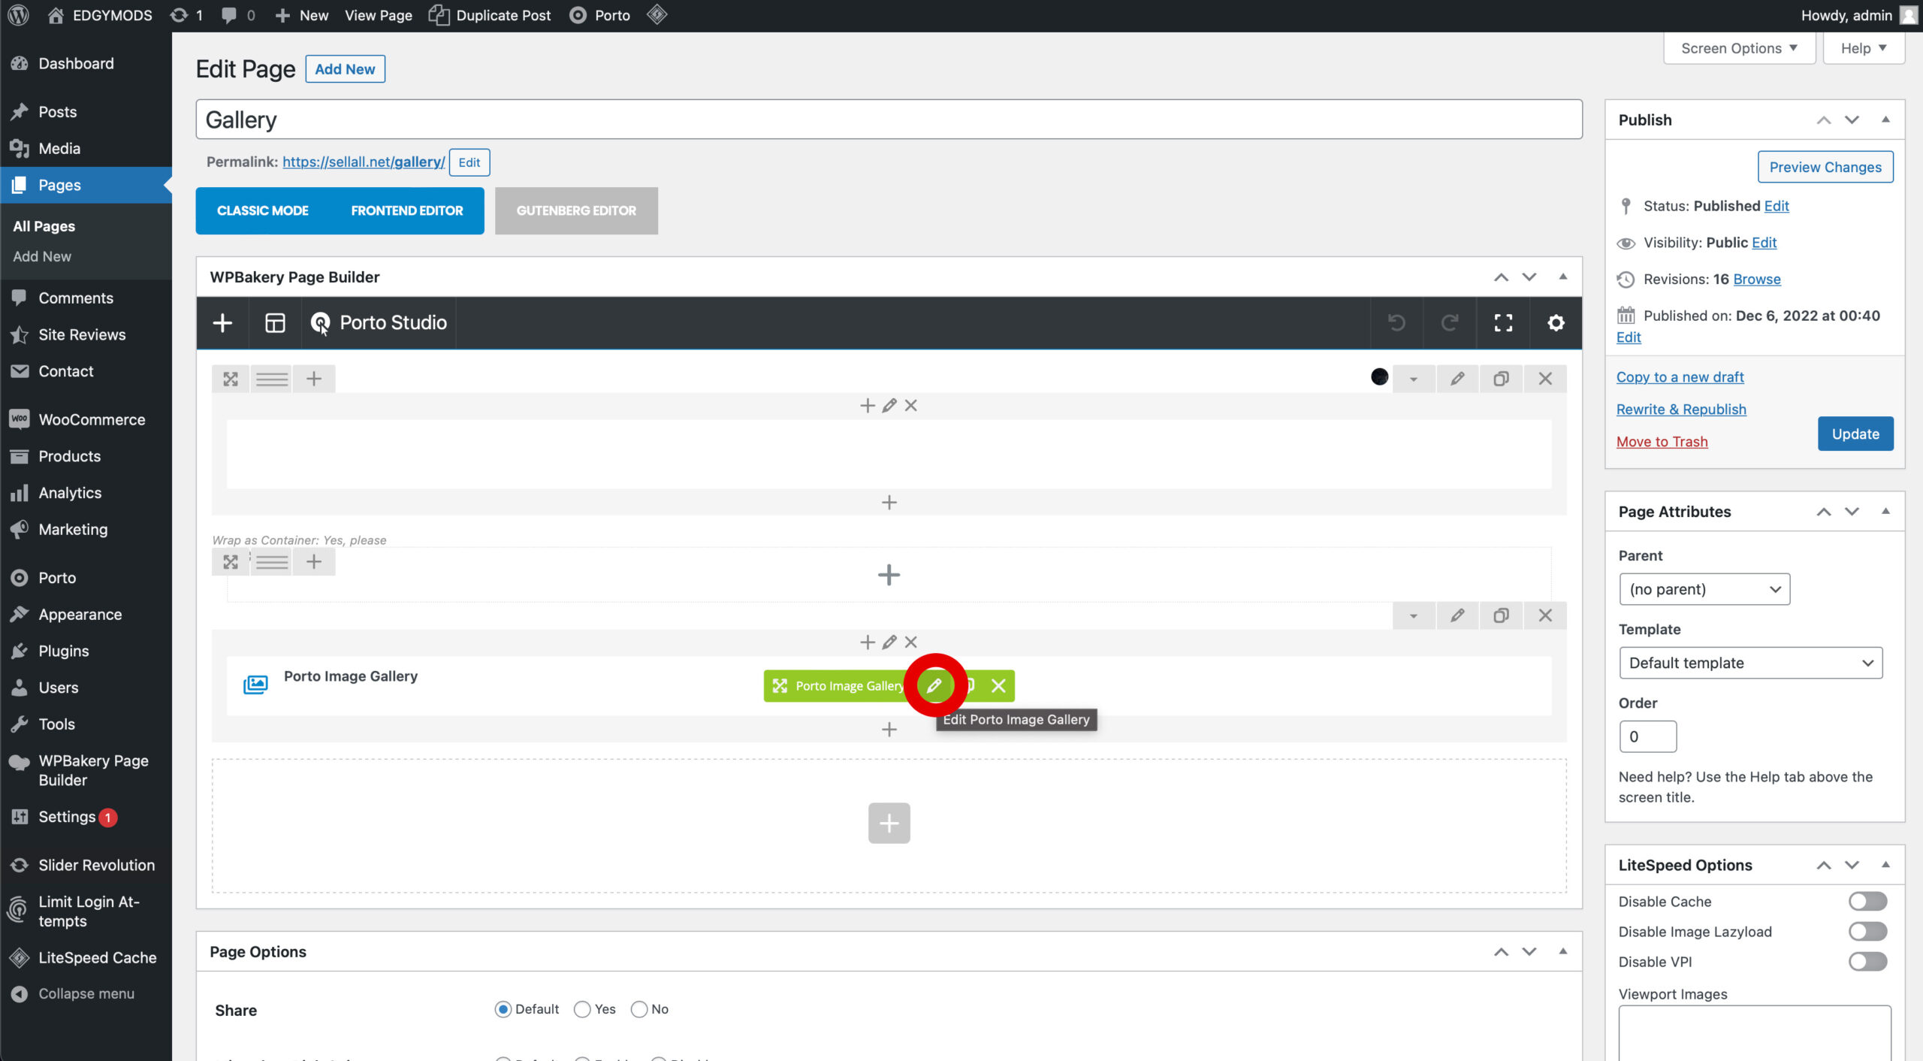Toggle third row collapse arrow

click(1413, 615)
